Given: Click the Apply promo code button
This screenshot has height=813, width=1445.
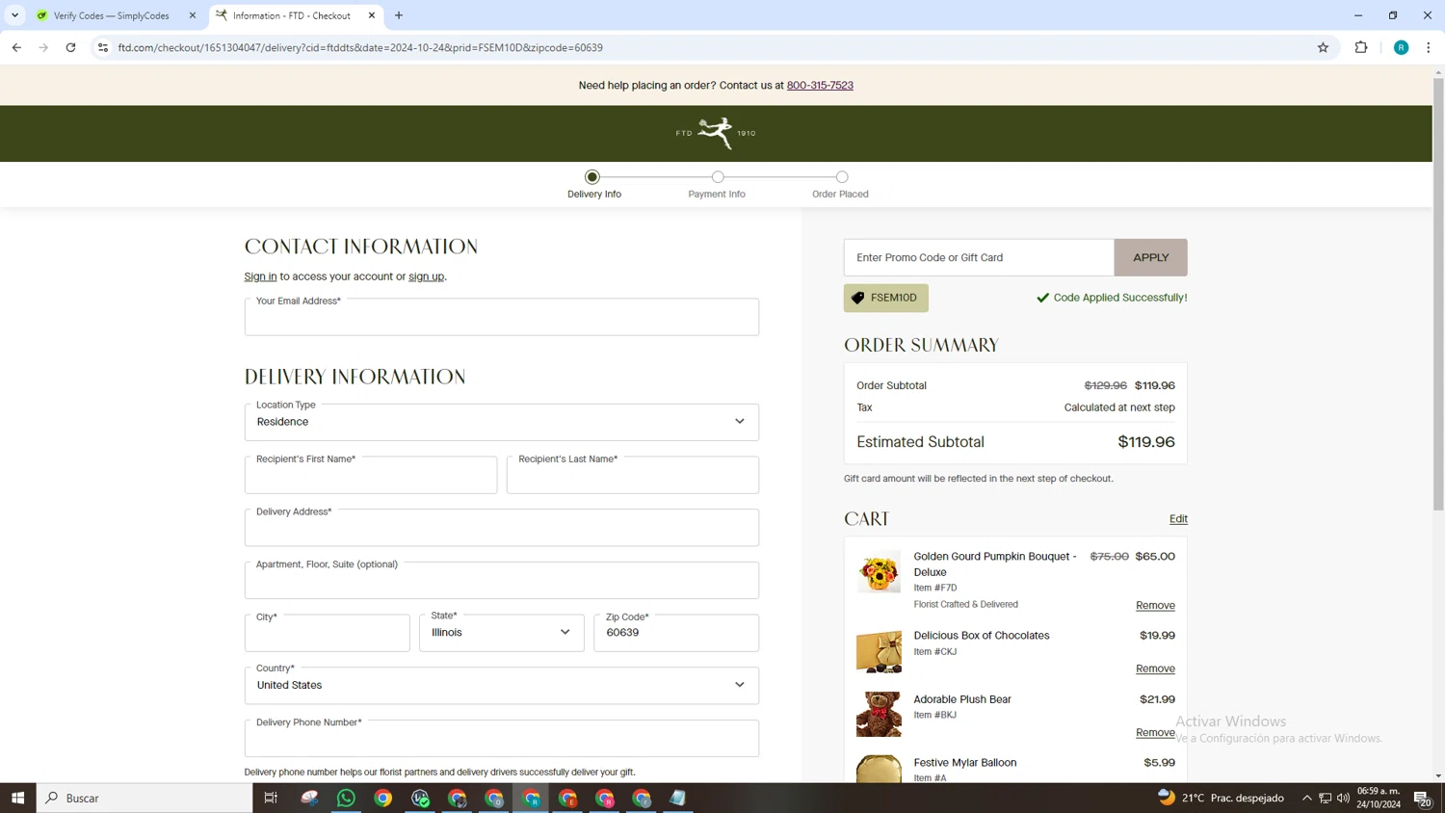Looking at the screenshot, I should pyautogui.click(x=1150, y=257).
